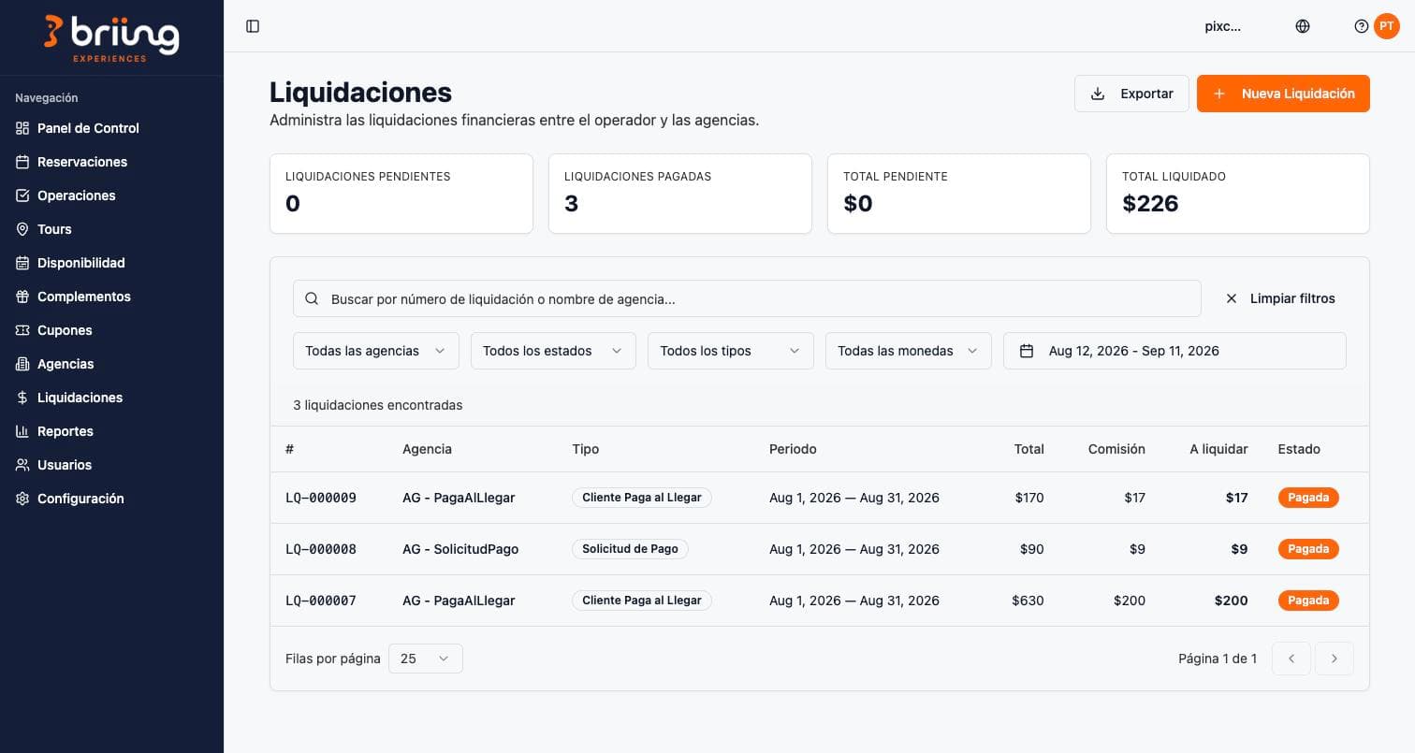
Task: Toggle the sidebar collapse icon
Action: [253, 26]
